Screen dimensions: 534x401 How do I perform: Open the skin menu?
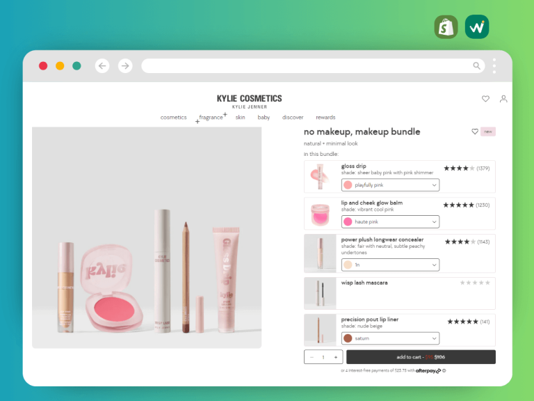(240, 117)
